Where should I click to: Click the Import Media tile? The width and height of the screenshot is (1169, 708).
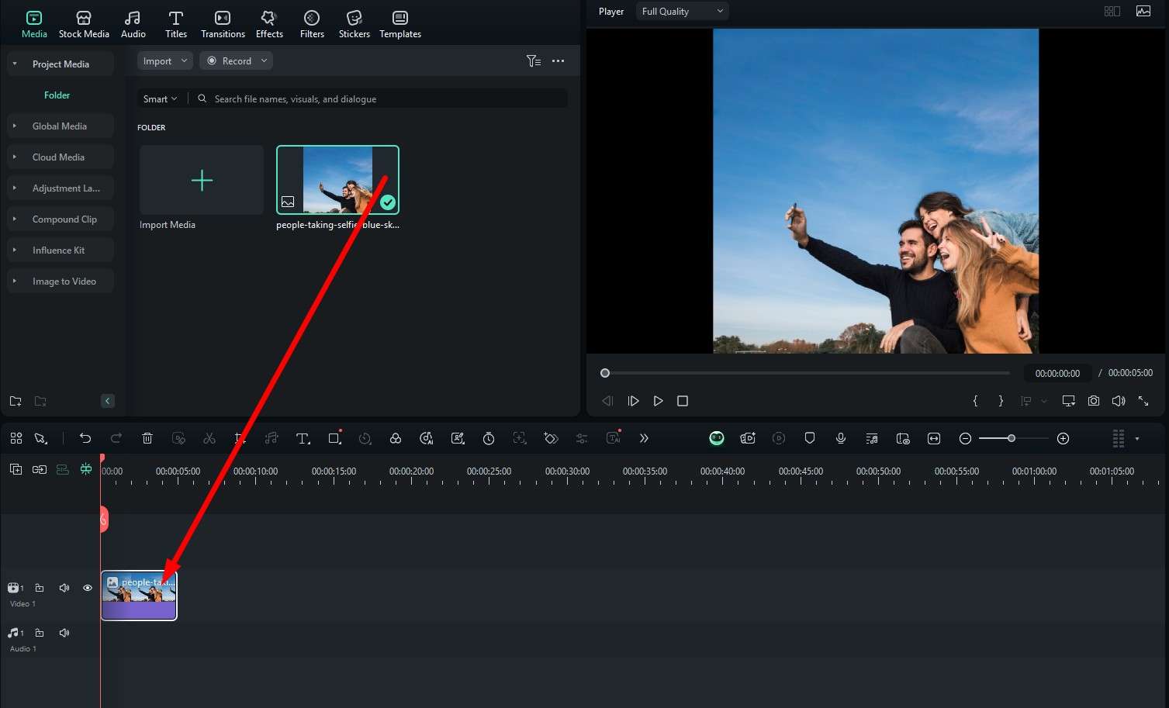point(202,180)
